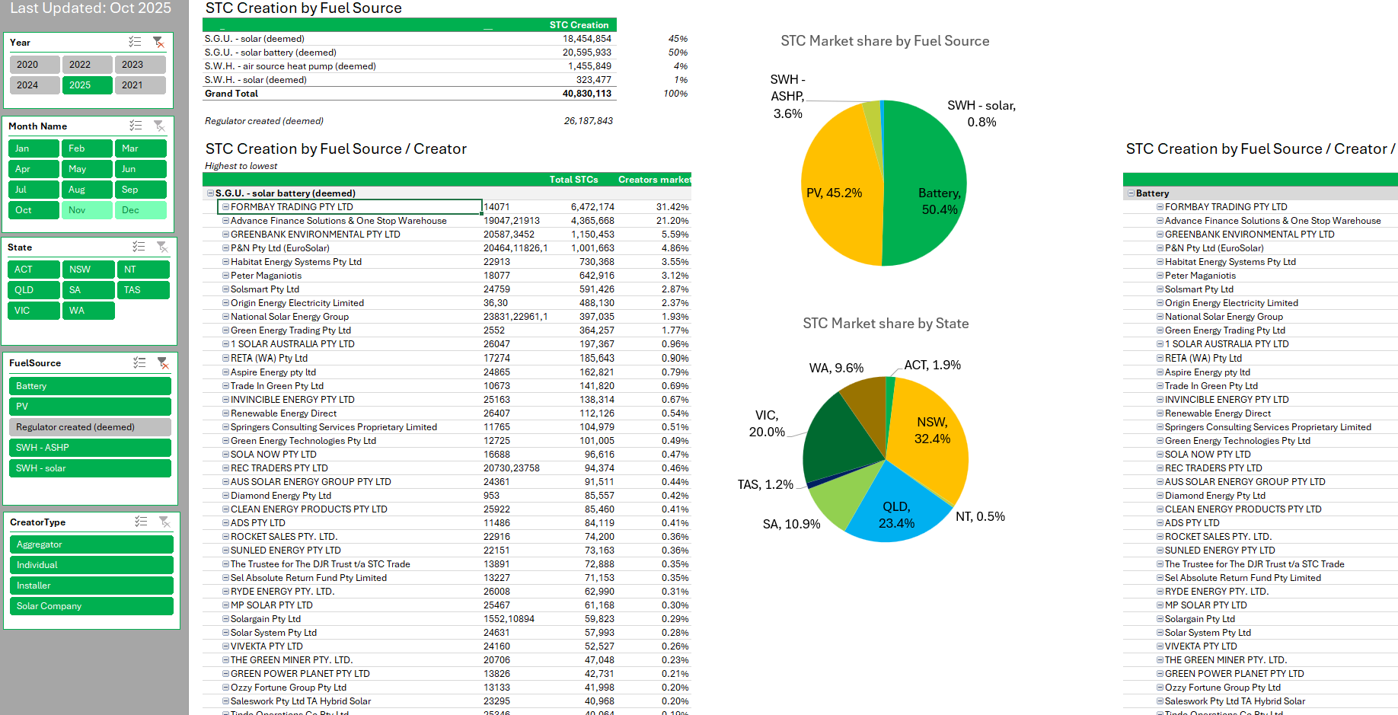Image resolution: width=1398 pixels, height=715 pixels.
Task: Clear the filter on Month Name slicer
Action: [x=159, y=126]
